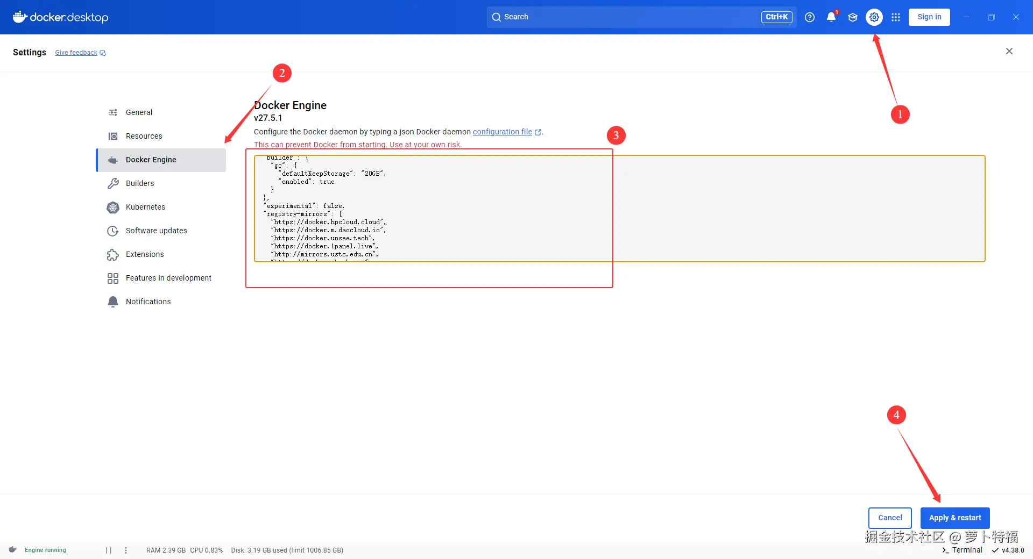Click the v27.5.1 engine version text
The height and width of the screenshot is (559, 1033).
[268, 118]
